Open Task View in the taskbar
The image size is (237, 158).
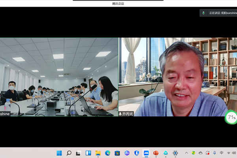click(79, 153)
